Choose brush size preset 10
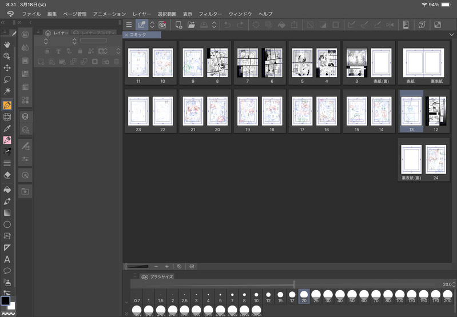 256,296
